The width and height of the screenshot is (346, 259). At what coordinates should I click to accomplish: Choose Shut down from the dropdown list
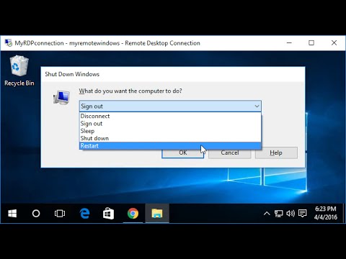[x=170, y=138]
